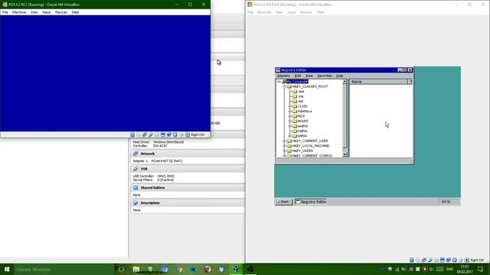The image size is (490, 275).
Task: Click the Name column header in Registry Editor
Action: [378, 82]
